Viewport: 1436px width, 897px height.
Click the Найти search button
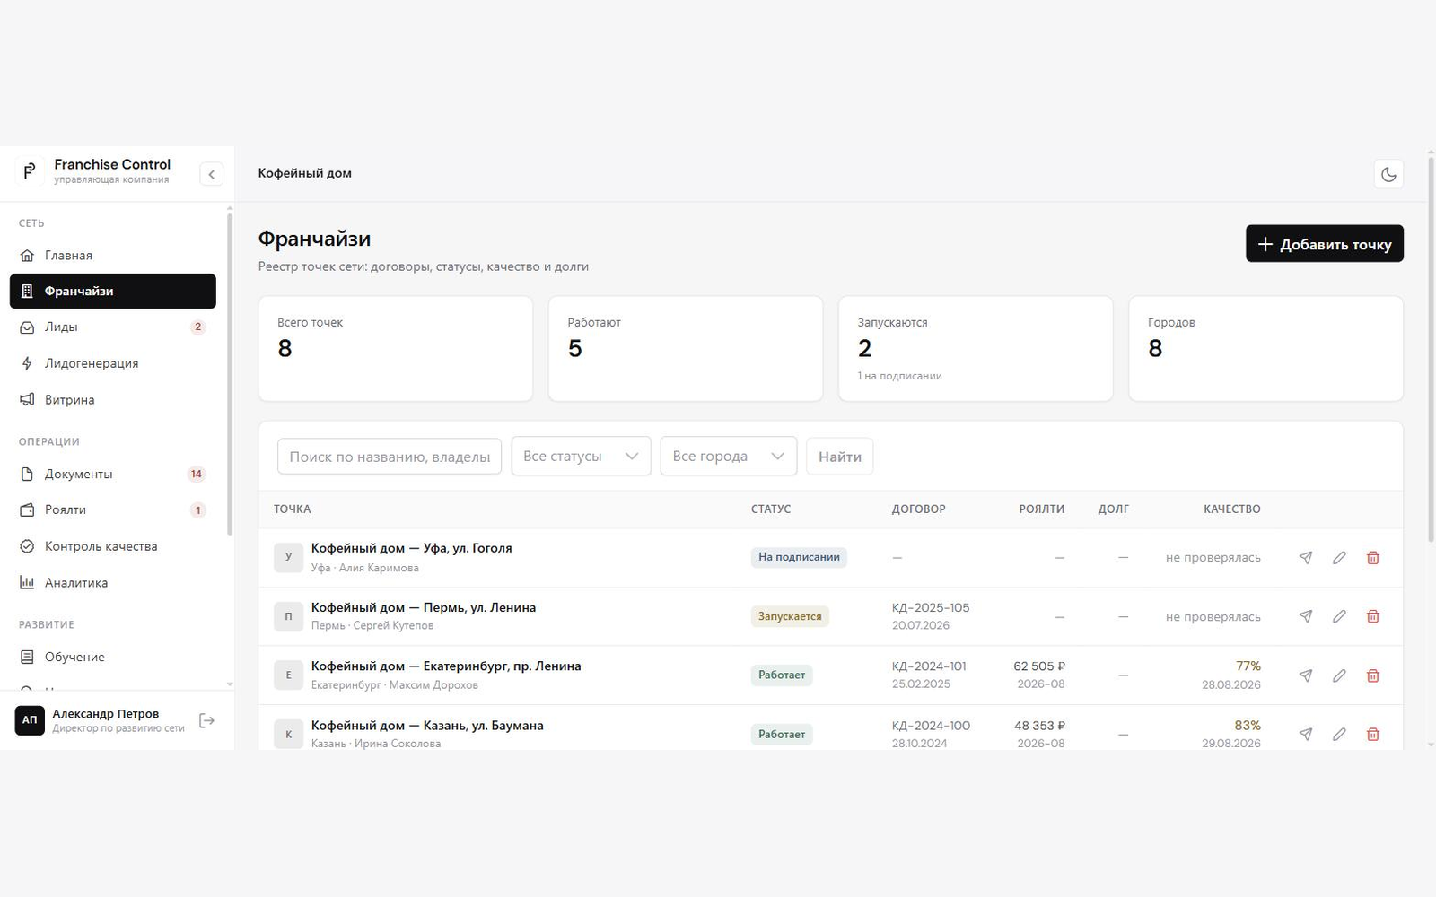click(840, 457)
